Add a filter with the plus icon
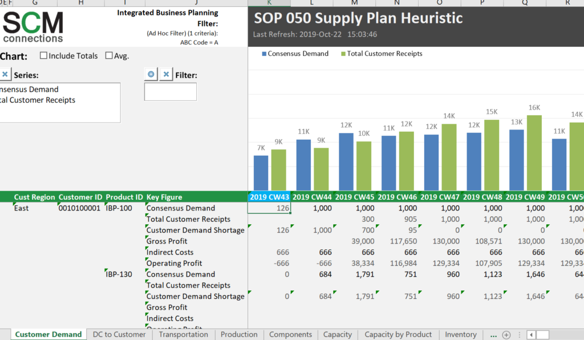This screenshot has height=340, width=584. pyautogui.click(x=151, y=74)
